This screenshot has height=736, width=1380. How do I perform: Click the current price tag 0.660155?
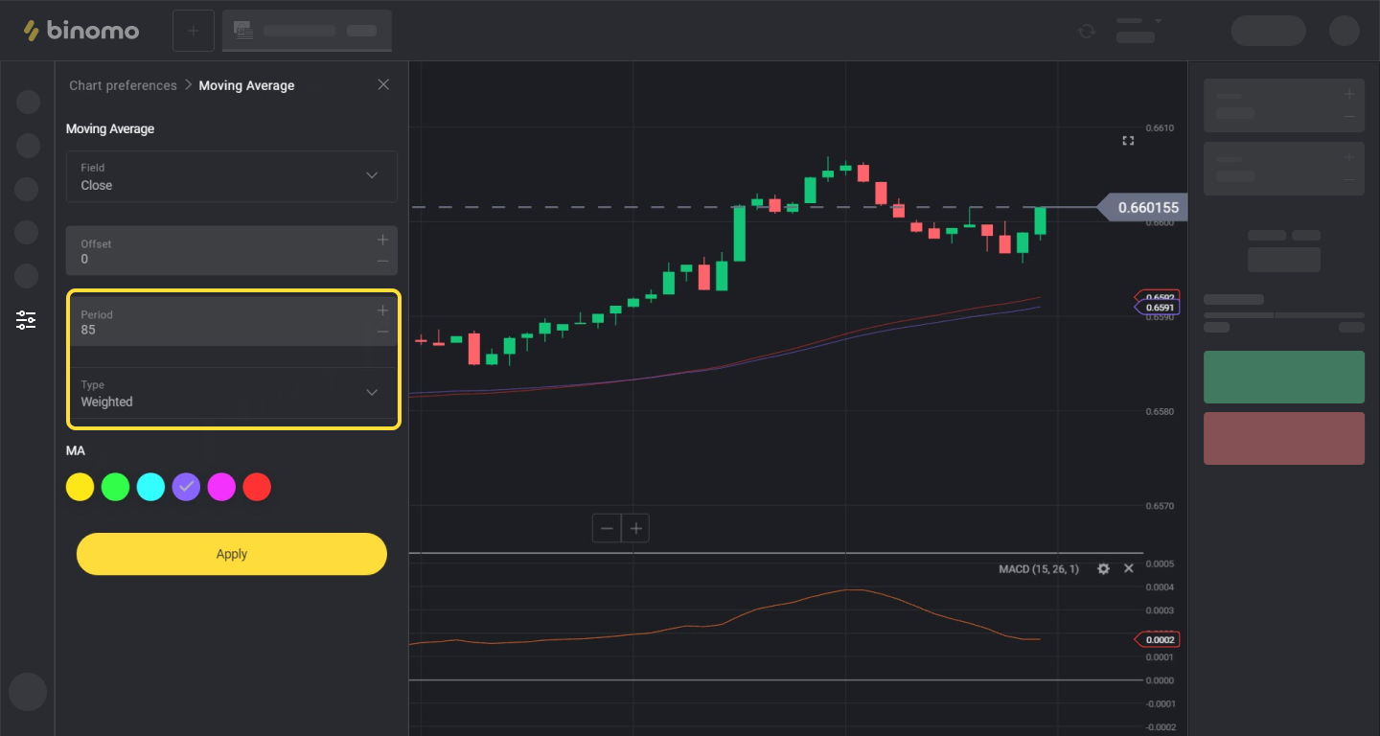[1142, 207]
